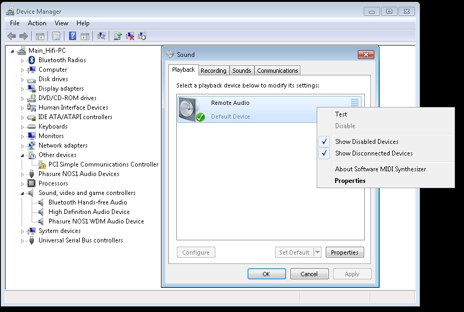This screenshot has width=464, height=312.
Task: Click the Disable device toolbar icon (down arrow)
Action: (142, 36)
